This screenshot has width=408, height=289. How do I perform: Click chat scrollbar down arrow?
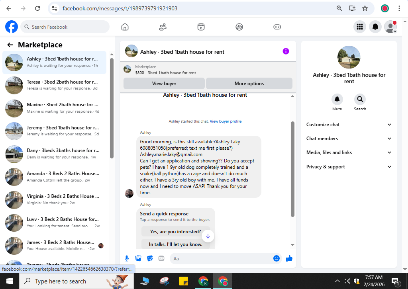tap(292, 245)
